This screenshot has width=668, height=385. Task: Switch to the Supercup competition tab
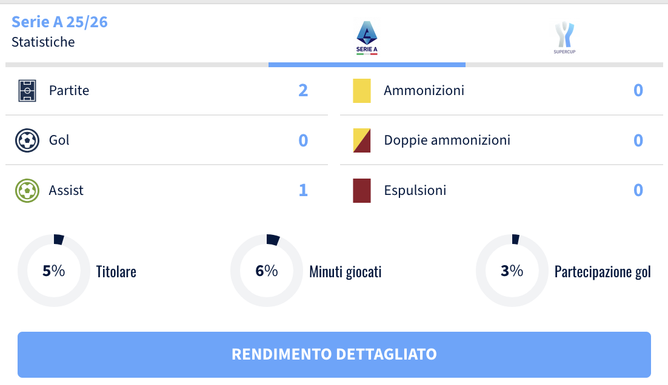(x=564, y=38)
